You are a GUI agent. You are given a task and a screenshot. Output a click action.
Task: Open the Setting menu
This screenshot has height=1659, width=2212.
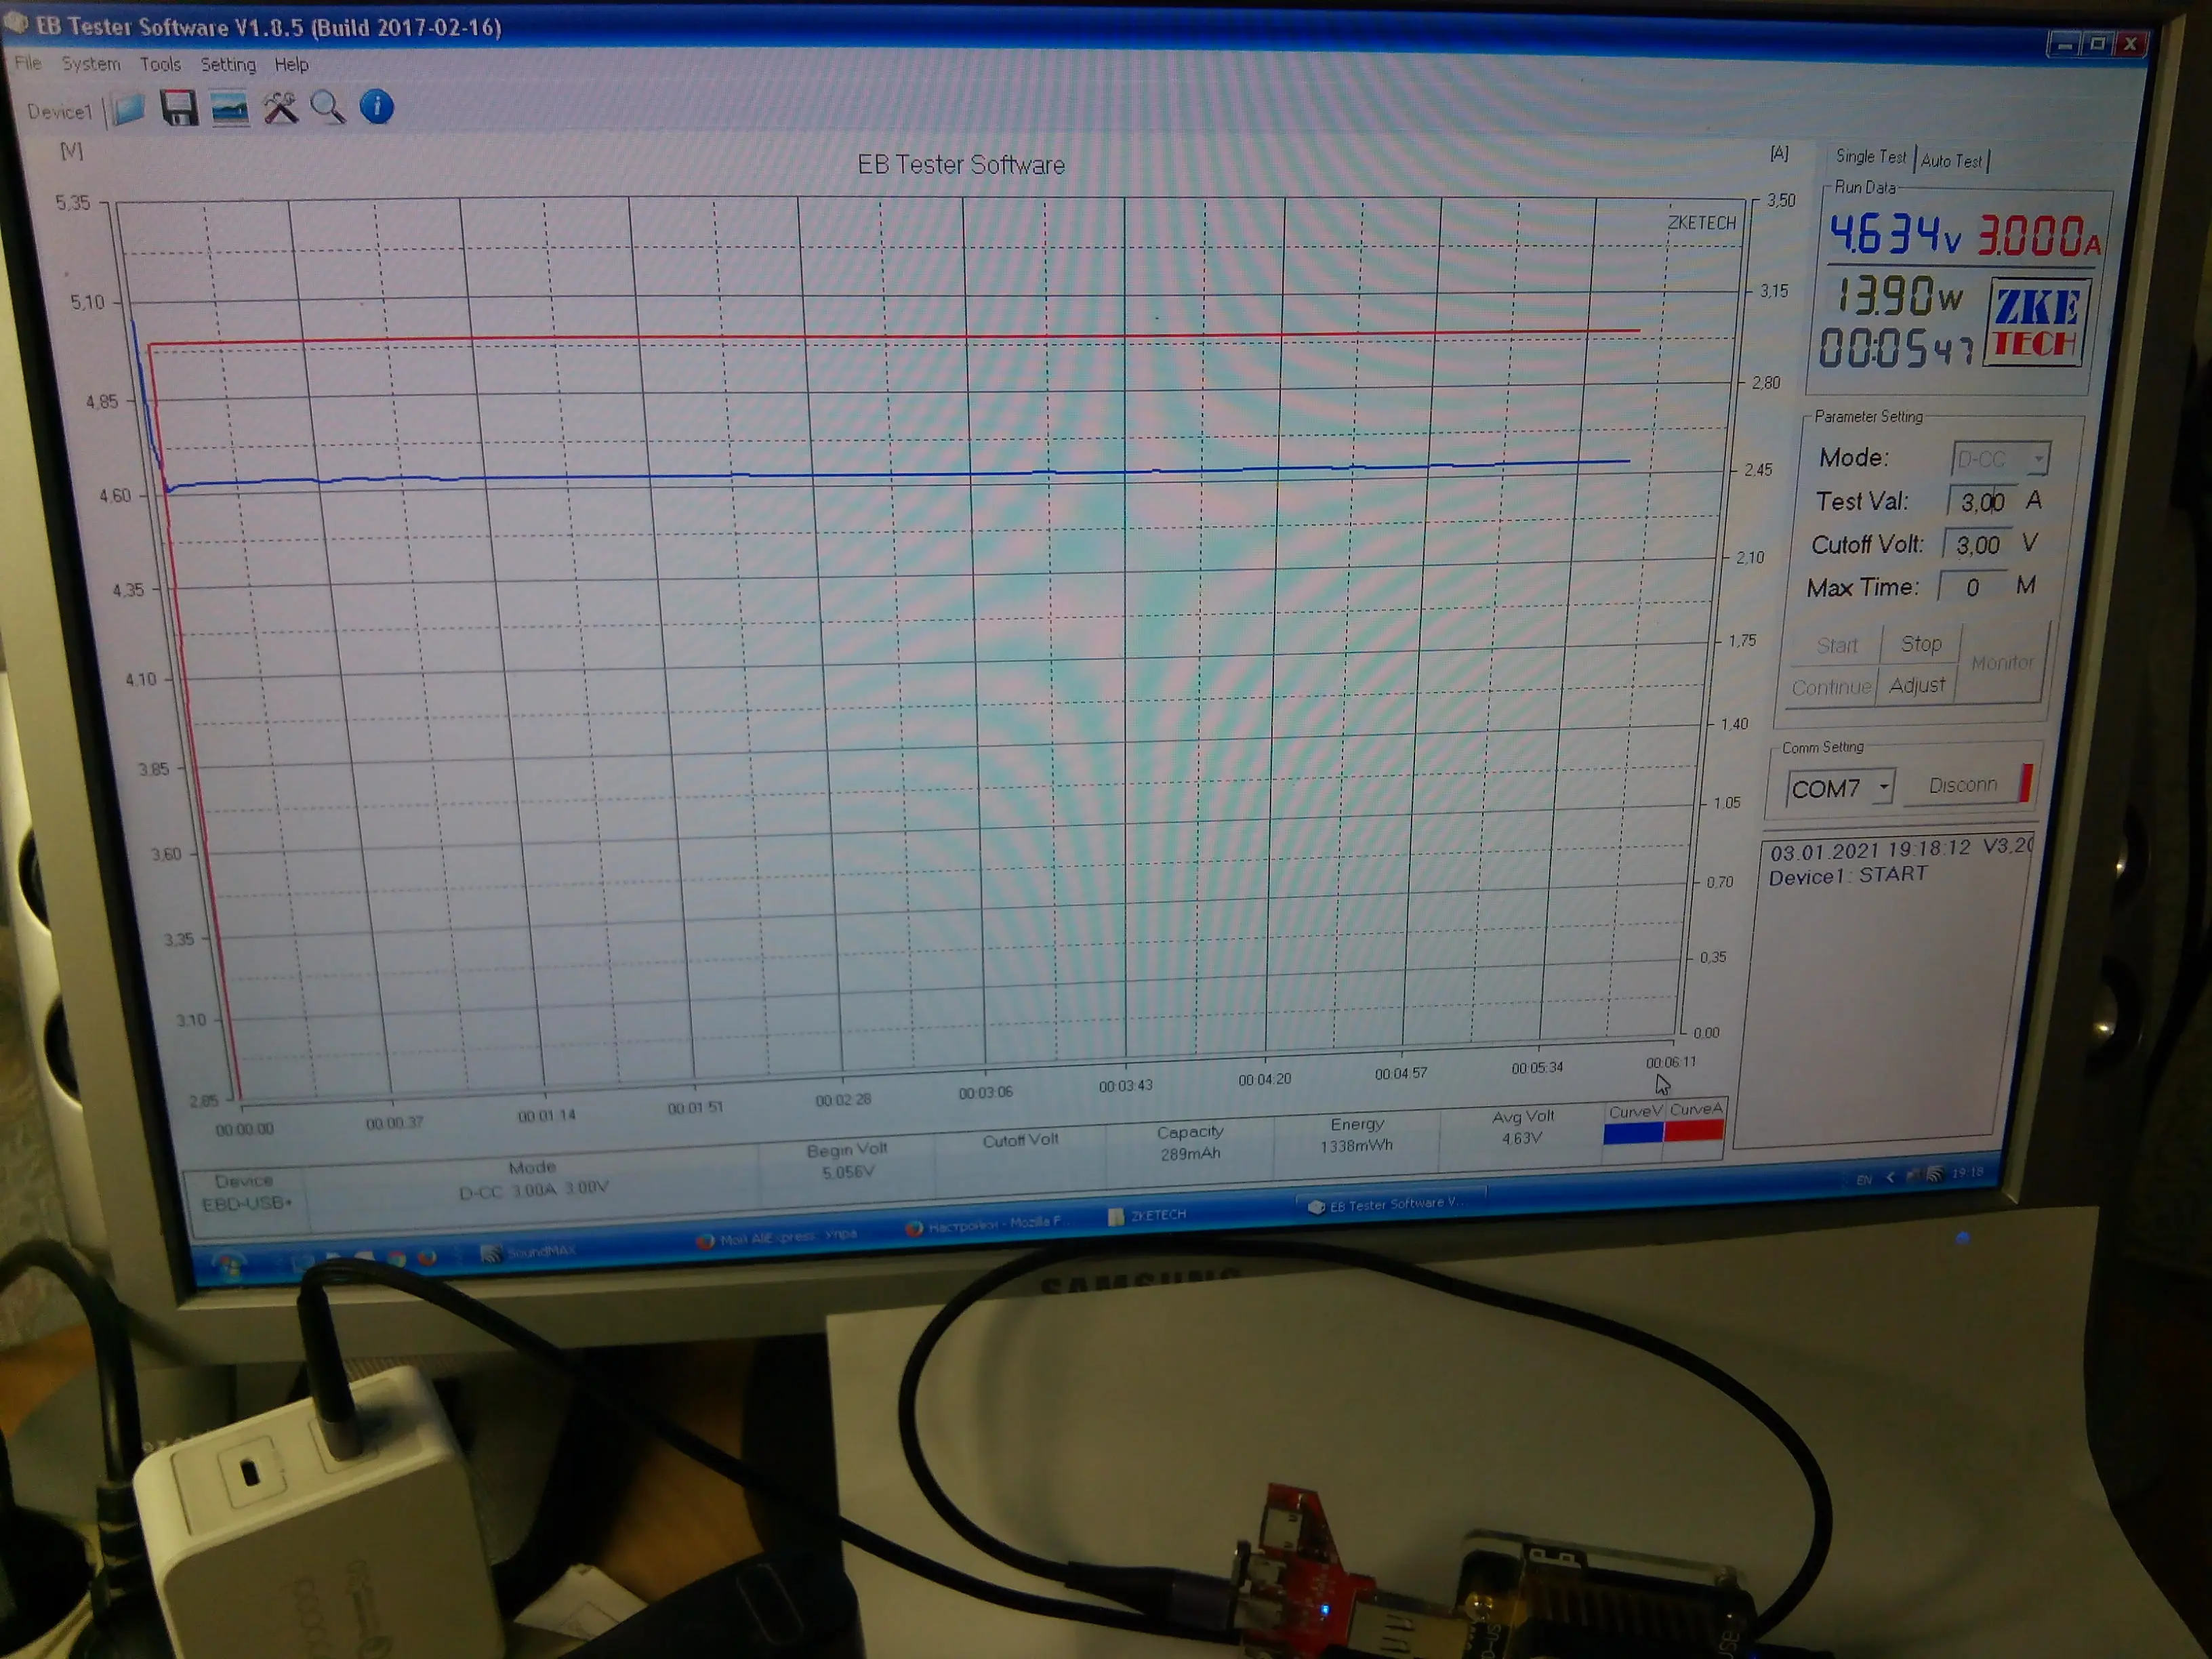[x=228, y=65]
